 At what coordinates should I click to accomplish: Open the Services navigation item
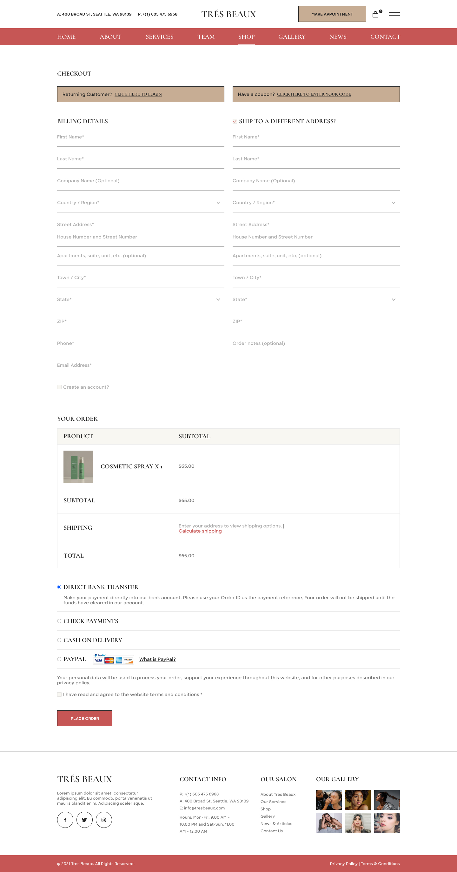click(160, 37)
